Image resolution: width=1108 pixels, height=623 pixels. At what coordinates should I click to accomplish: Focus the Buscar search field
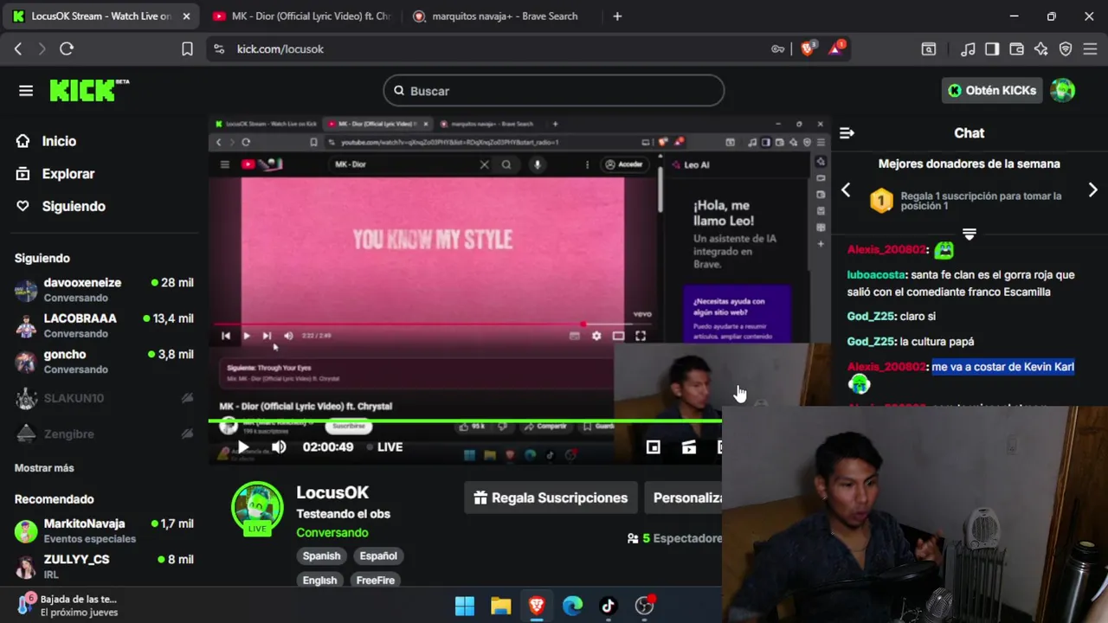554,91
